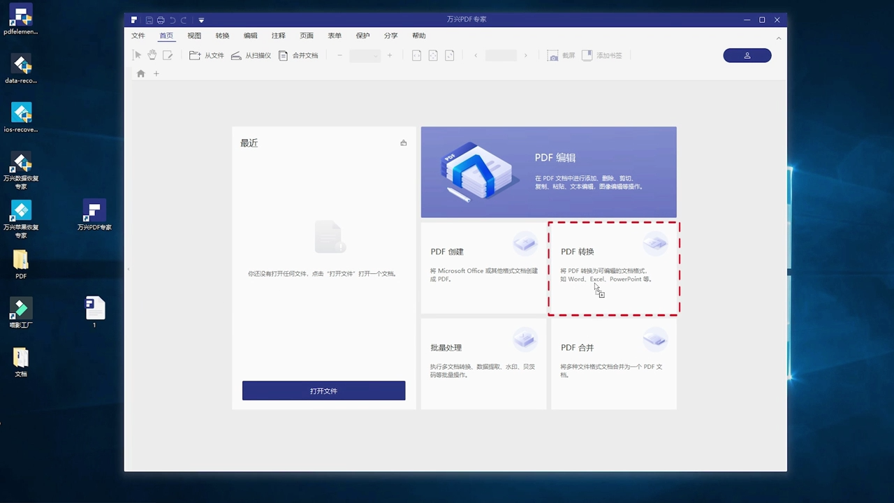
Task: Add a new tab with plus icon
Action: 156,73
